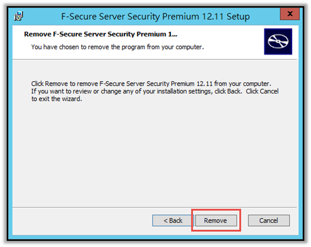Image resolution: width=311 pixels, height=247 pixels.
Task: Click the divider line below the header banner
Action: click(x=155, y=59)
